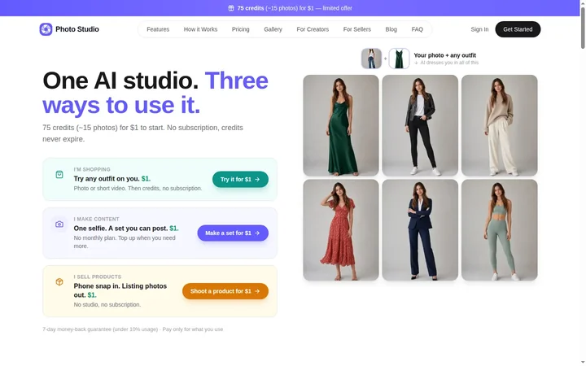Click the box icon in I Sell Products card
586x366 pixels.
point(59,282)
